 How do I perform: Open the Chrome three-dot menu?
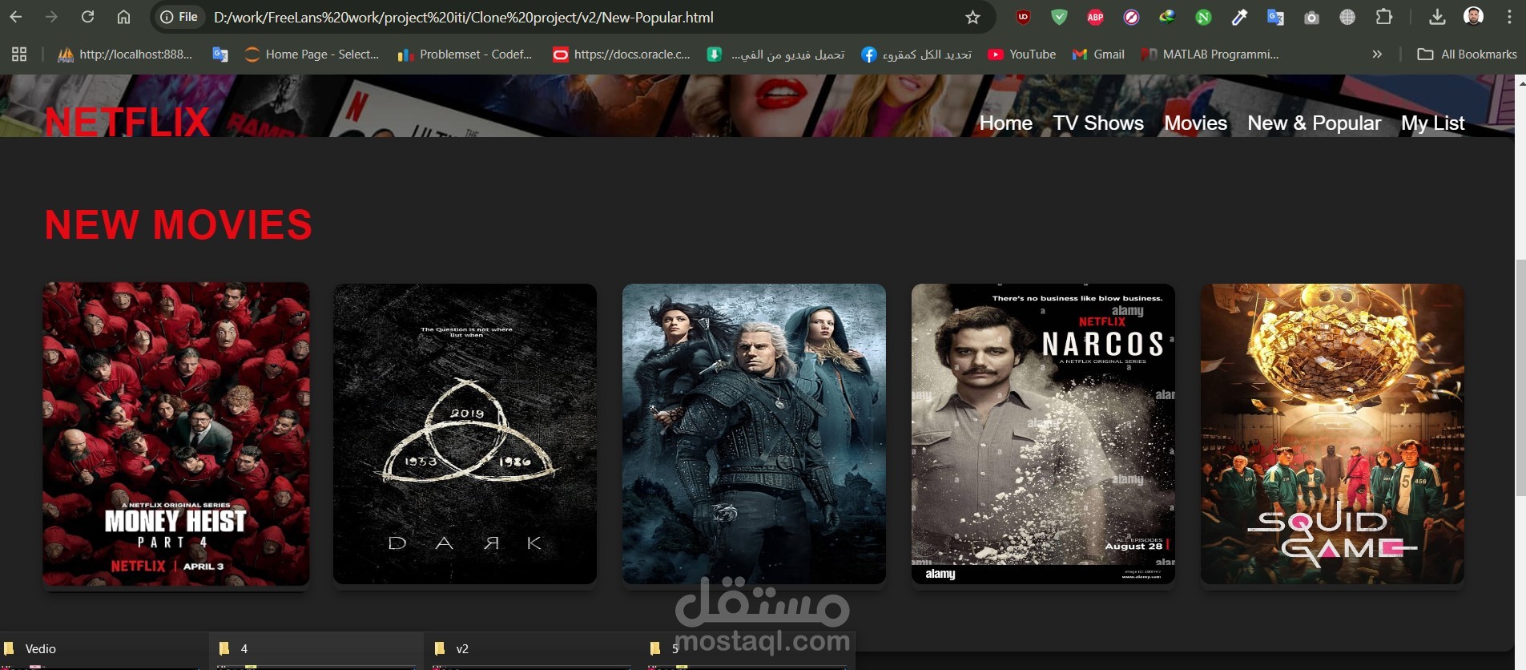tap(1509, 17)
